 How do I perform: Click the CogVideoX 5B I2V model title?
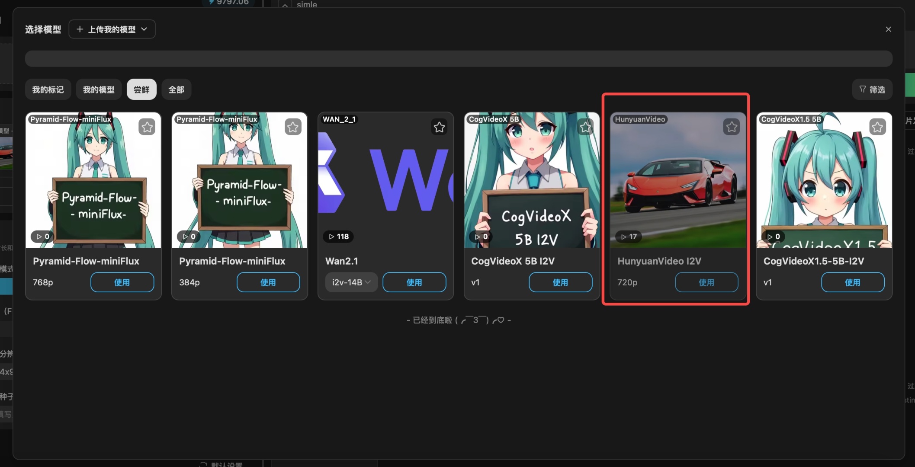[x=513, y=261]
